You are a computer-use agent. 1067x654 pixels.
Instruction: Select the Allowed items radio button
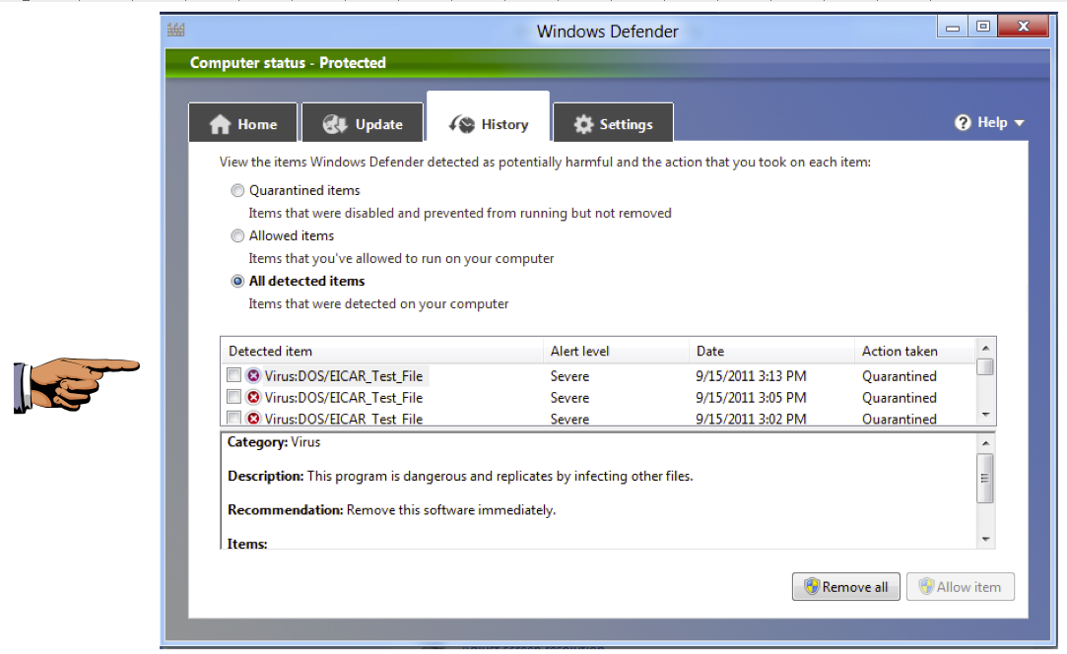pos(237,236)
